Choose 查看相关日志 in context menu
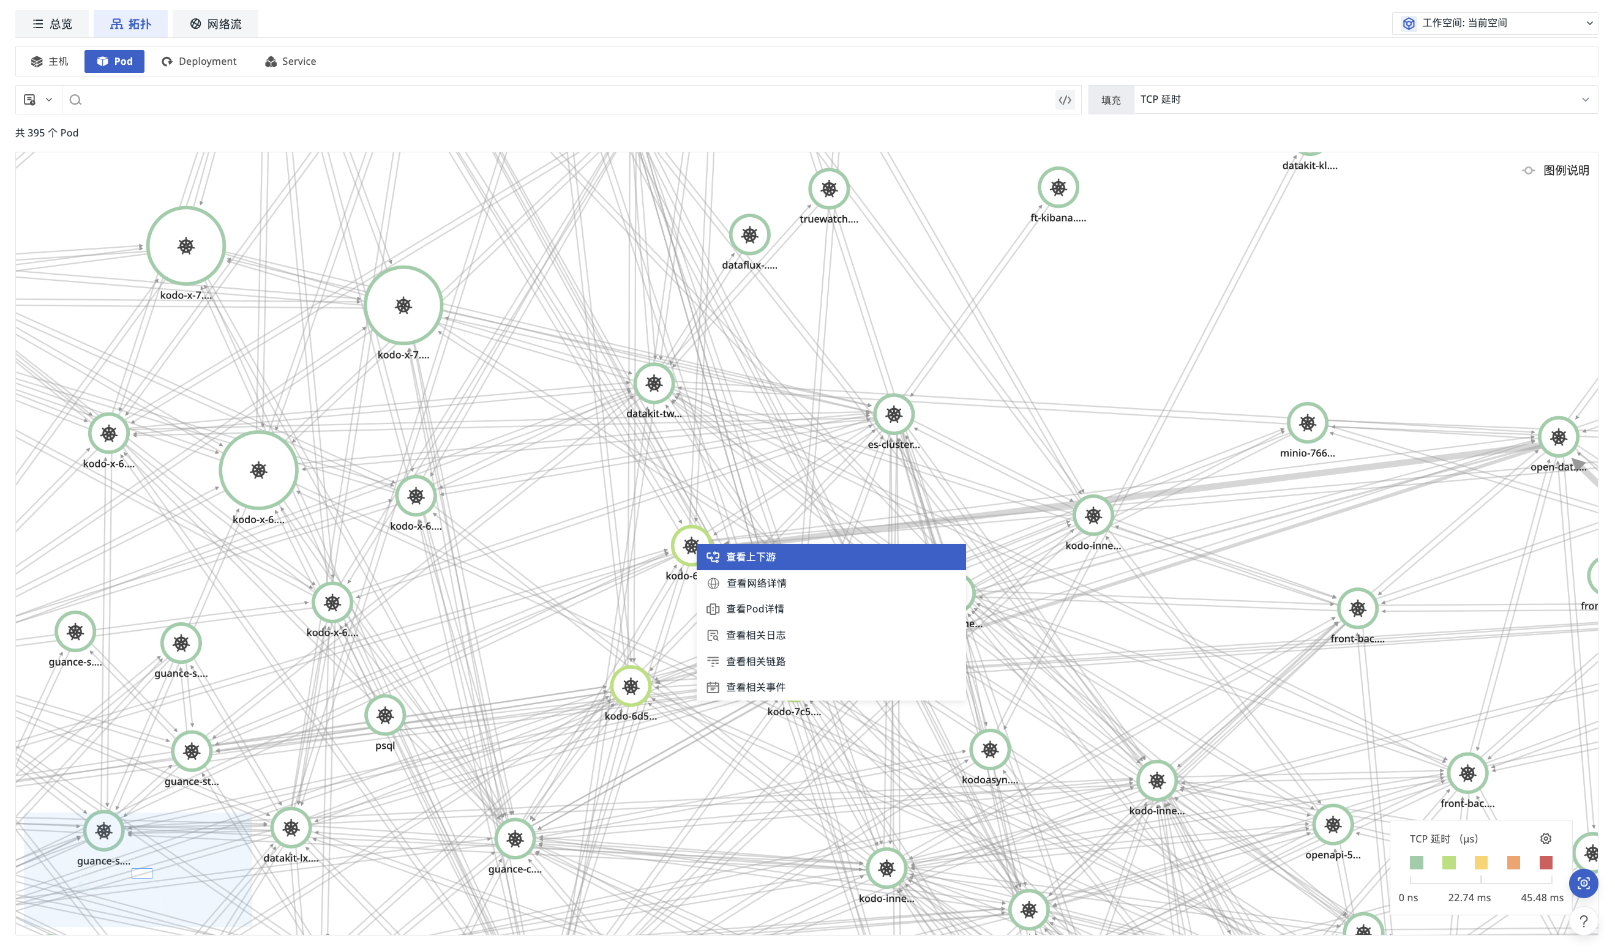1615x952 pixels. tap(755, 634)
